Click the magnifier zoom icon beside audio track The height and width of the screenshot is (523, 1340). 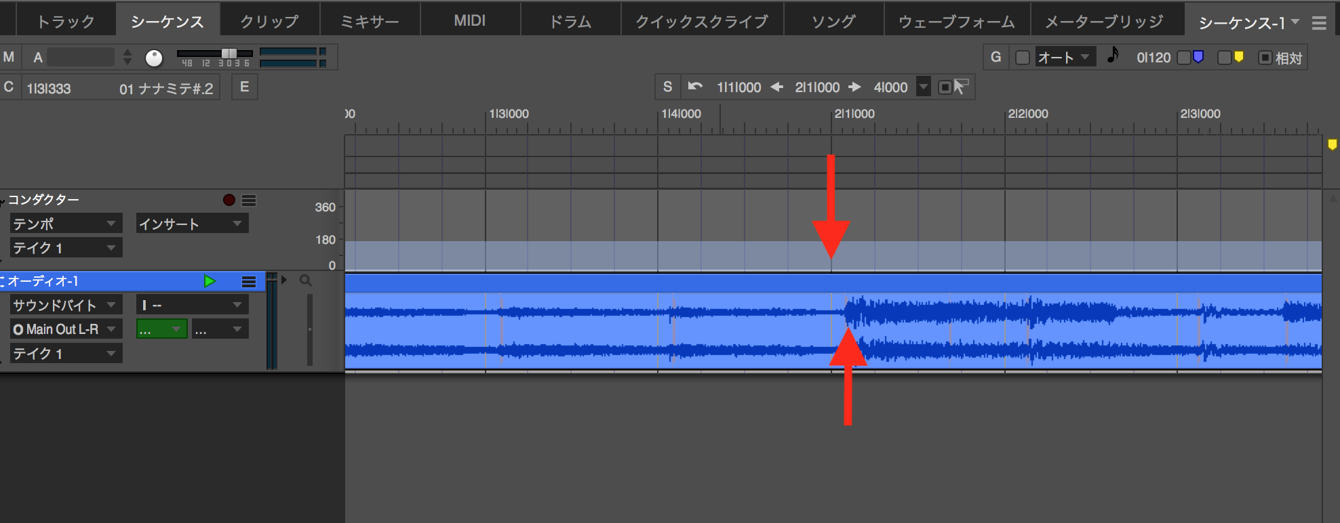click(306, 280)
